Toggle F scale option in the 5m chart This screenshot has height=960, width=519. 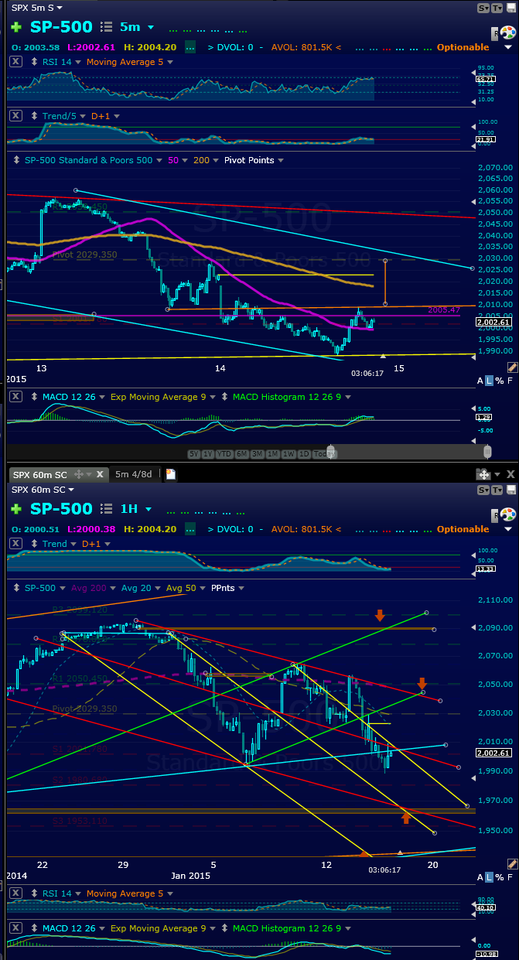point(510,380)
